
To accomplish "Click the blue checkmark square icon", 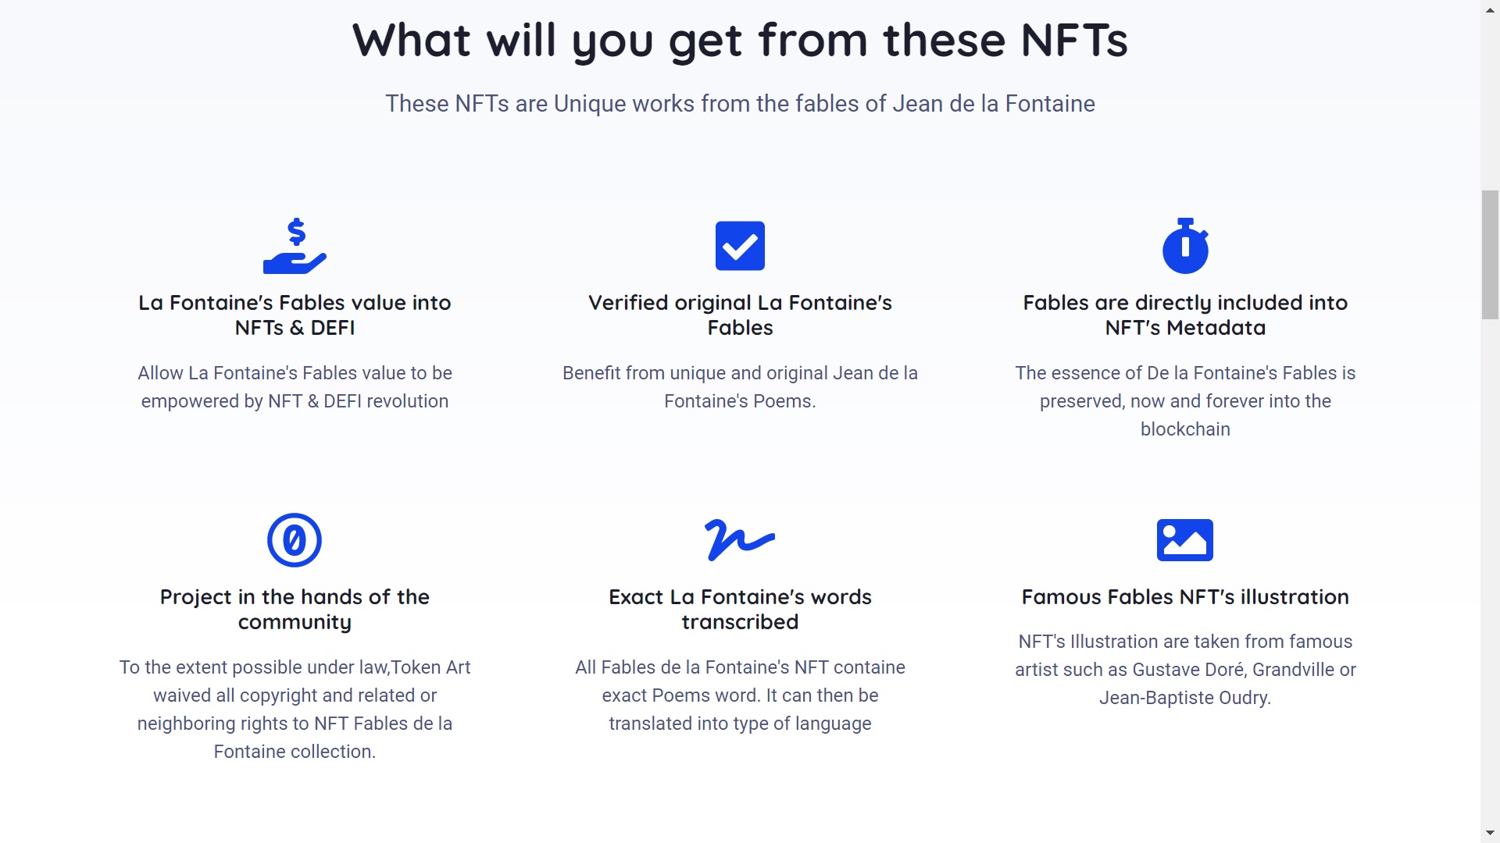I will 740,247.
